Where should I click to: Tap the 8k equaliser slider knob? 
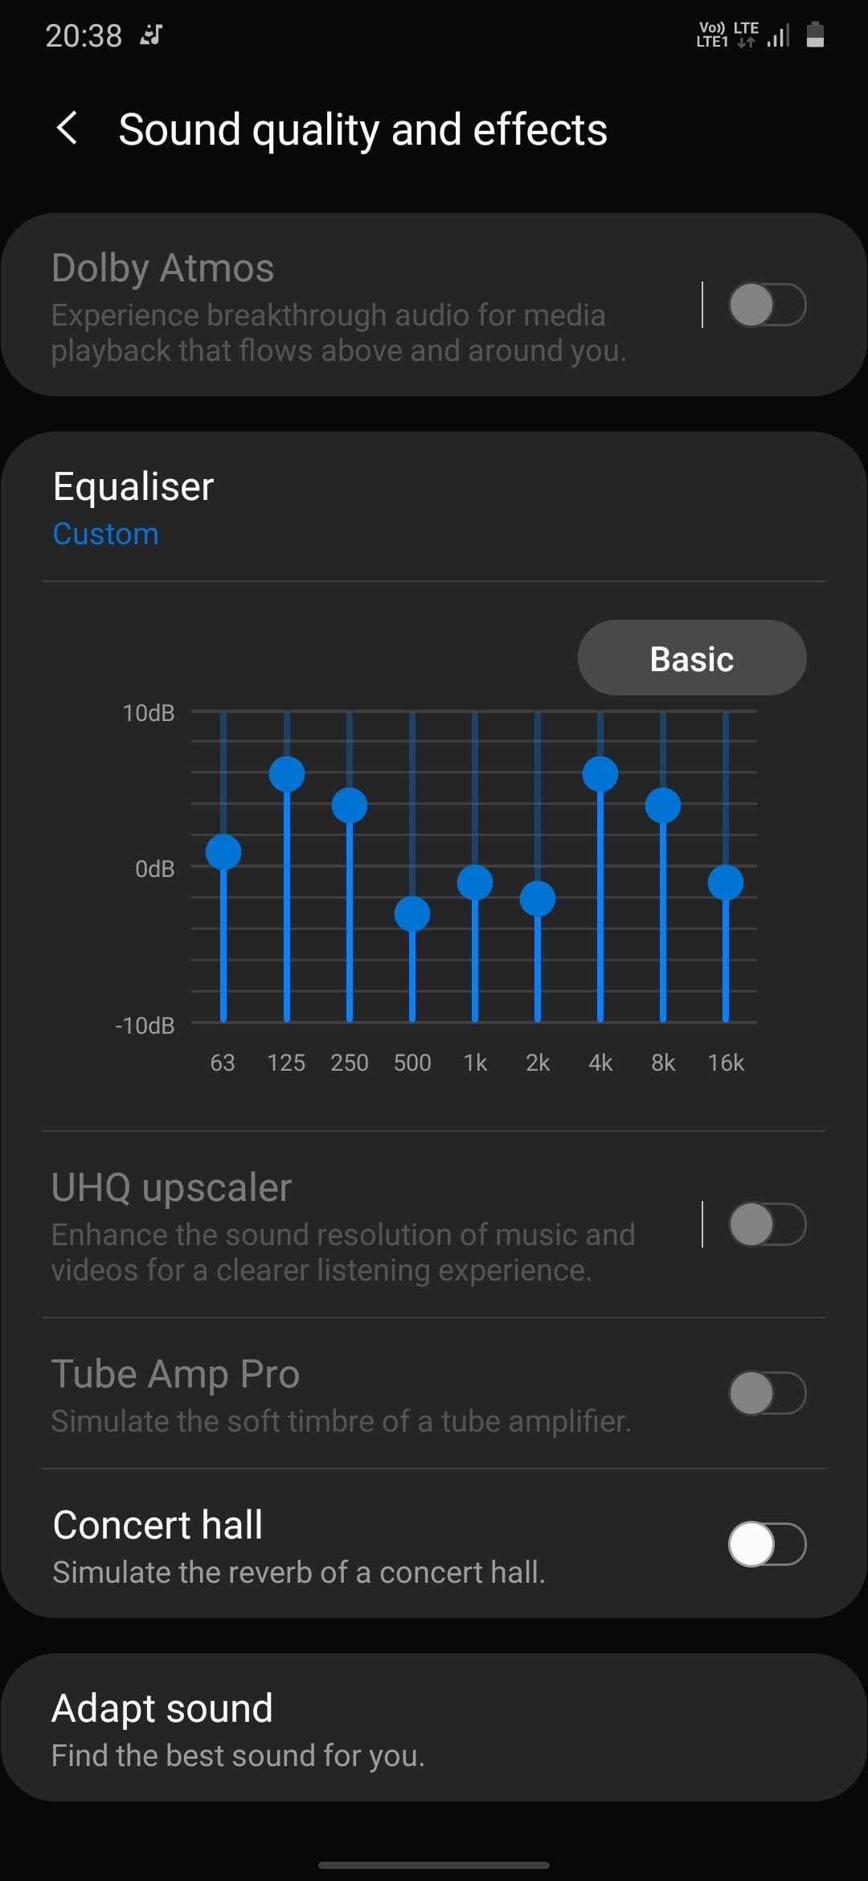[662, 806]
